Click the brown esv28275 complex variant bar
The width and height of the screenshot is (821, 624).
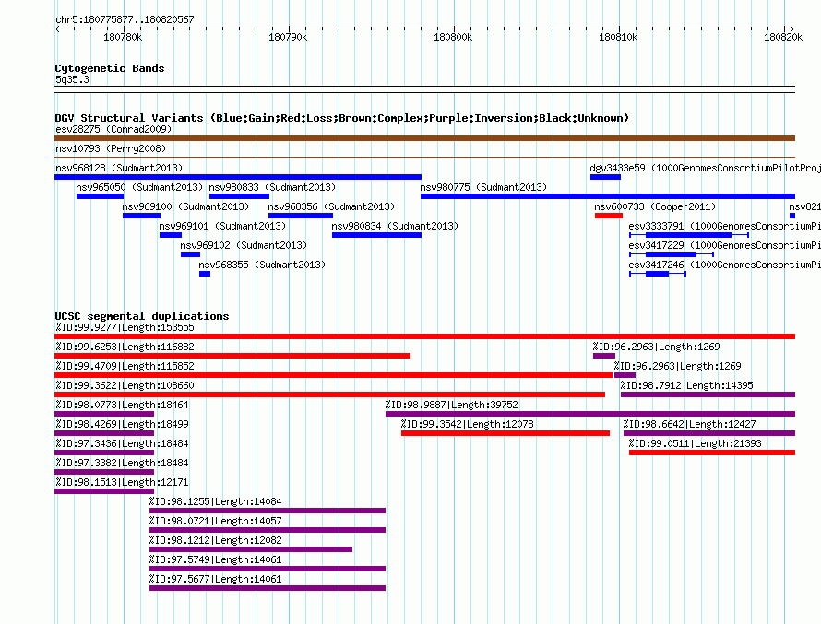[x=424, y=138]
